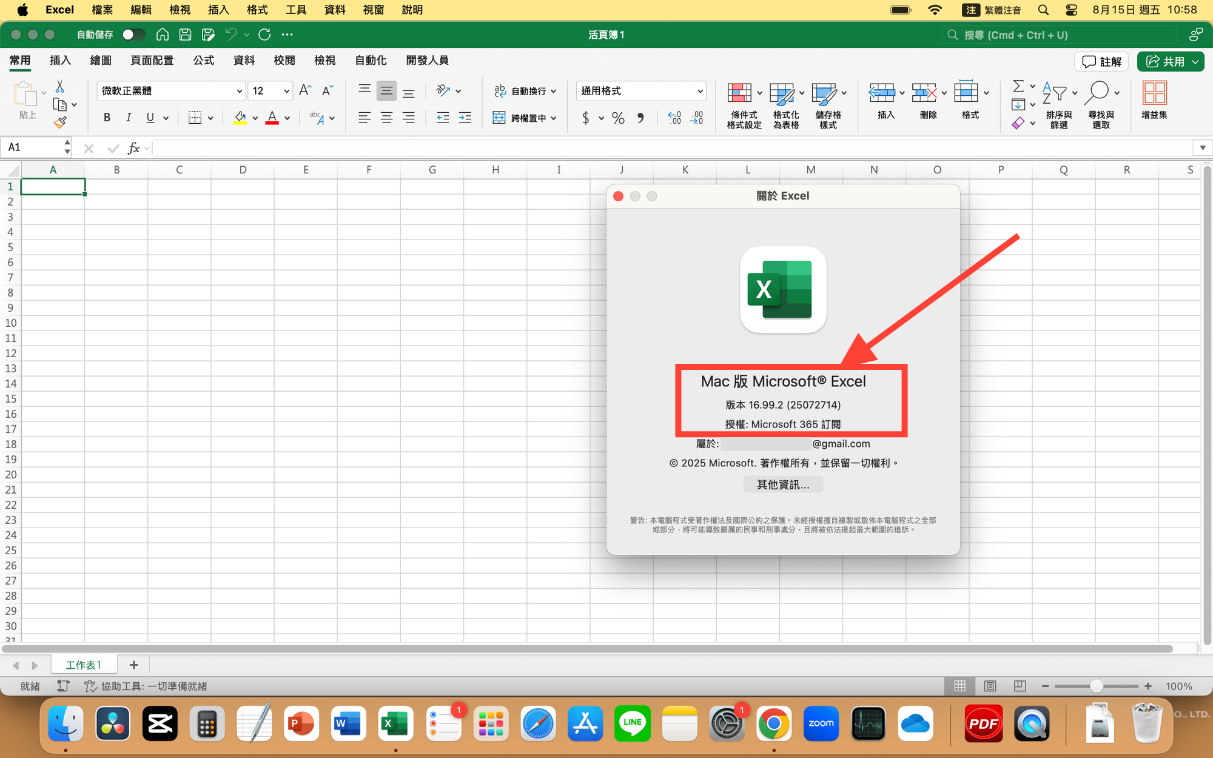Open the font size 12 dropdown
Screen dimensions: 1213x758
coord(286,91)
